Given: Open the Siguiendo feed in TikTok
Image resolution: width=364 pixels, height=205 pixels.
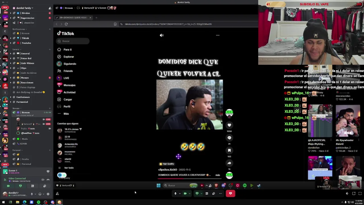Looking at the screenshot, I should [70, 64].
